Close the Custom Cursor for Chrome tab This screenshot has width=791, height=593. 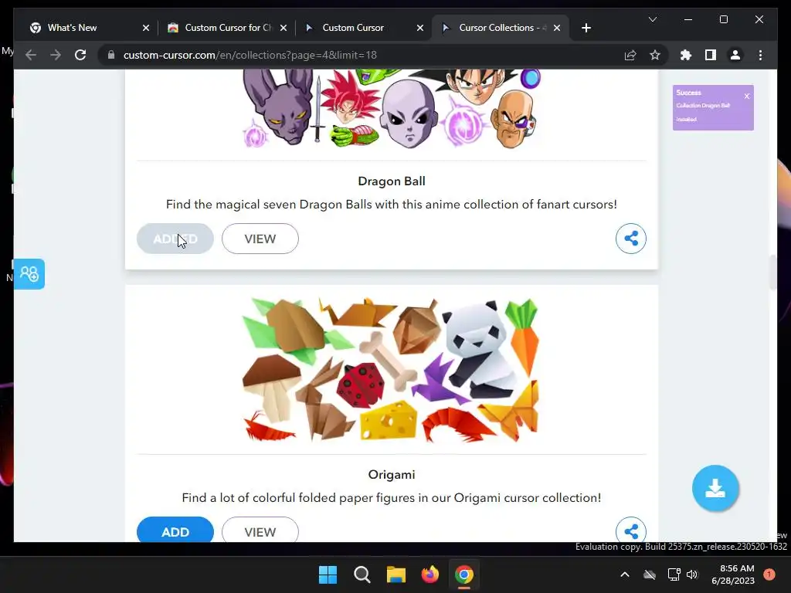[x=283, y=28]
